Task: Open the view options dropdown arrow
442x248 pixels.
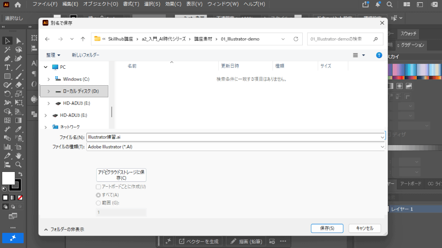Action: [364, 55]
